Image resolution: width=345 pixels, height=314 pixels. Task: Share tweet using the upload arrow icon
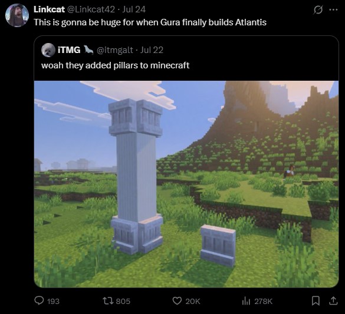pyautogui.click(x=333, y=301)
